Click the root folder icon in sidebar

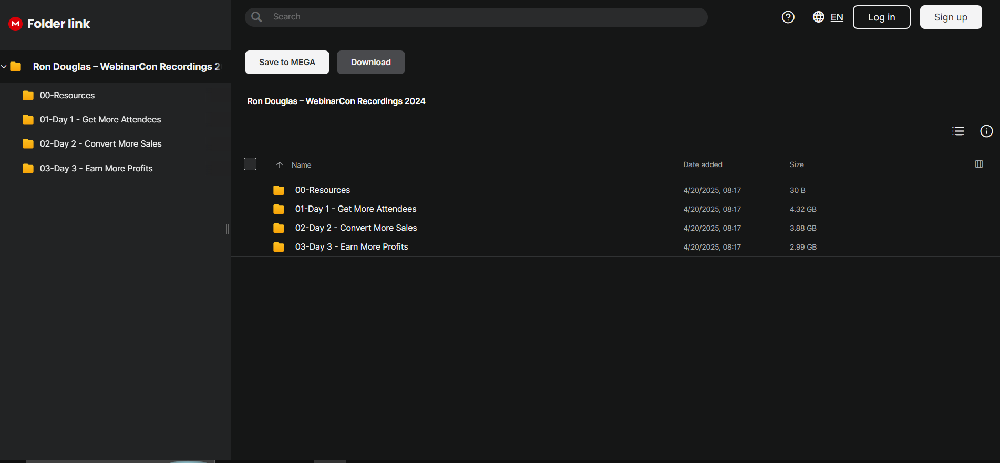click(x=16, y=67)
